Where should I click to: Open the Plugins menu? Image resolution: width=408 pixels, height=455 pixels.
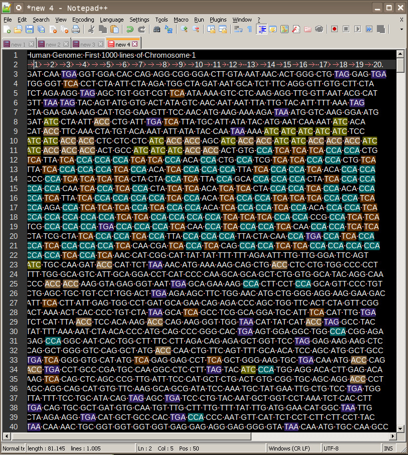coord(218,20)
